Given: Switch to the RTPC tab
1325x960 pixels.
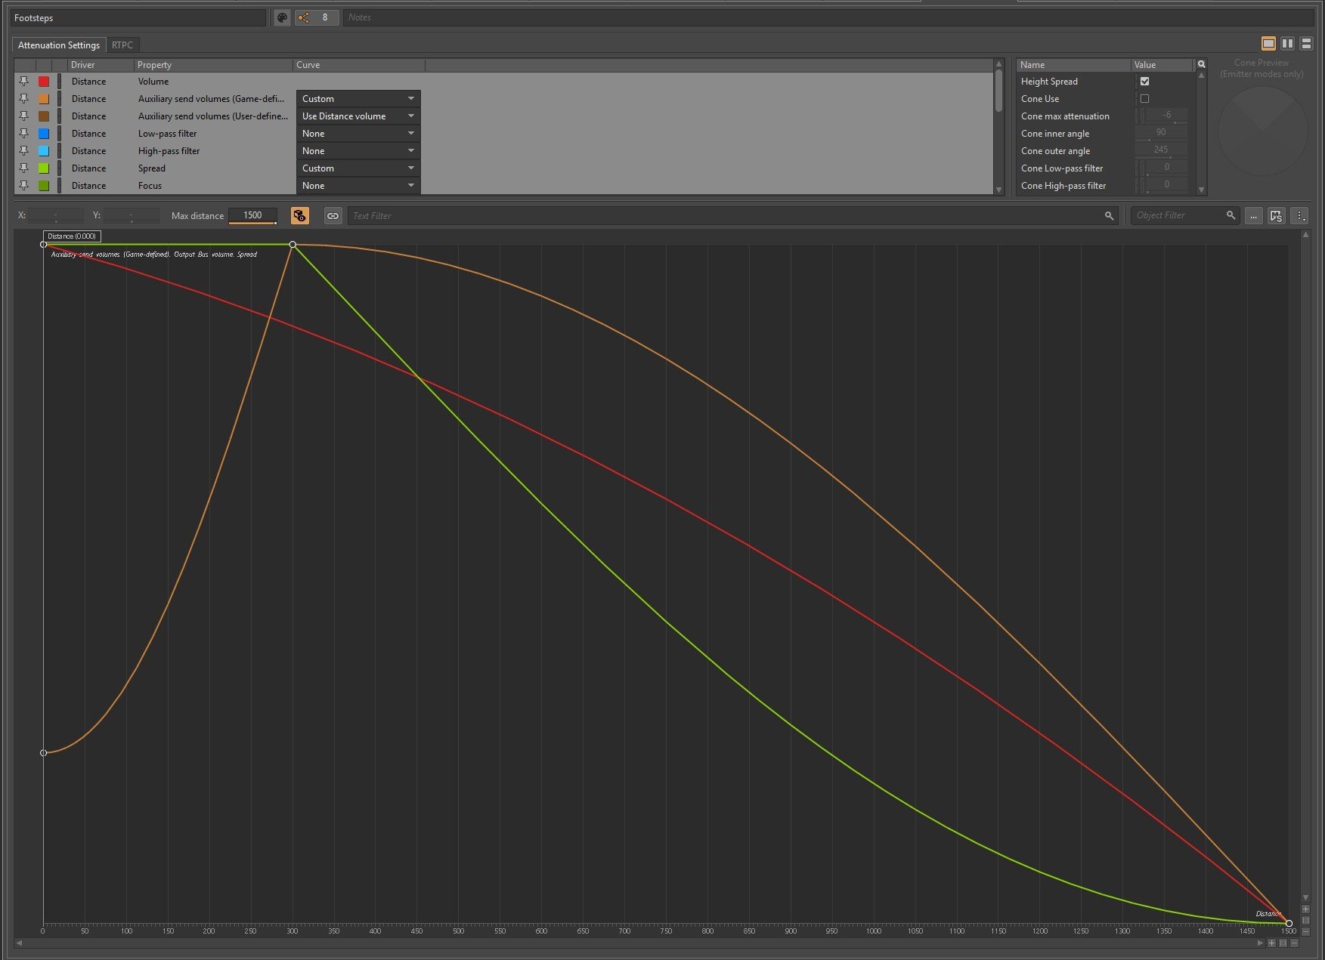Looking at the screenshot, I should tap(122, 45).
